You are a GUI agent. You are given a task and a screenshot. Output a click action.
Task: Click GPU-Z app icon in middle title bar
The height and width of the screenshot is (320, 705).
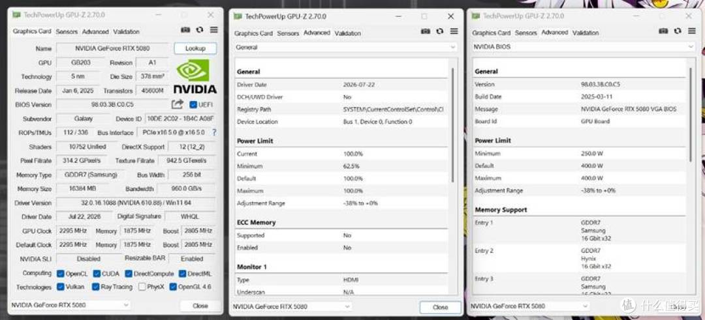click(x=238, y=16)
